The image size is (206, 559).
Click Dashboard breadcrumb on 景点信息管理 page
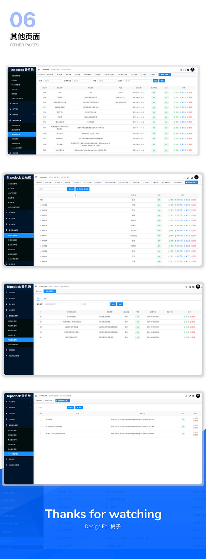pos(45,70)
